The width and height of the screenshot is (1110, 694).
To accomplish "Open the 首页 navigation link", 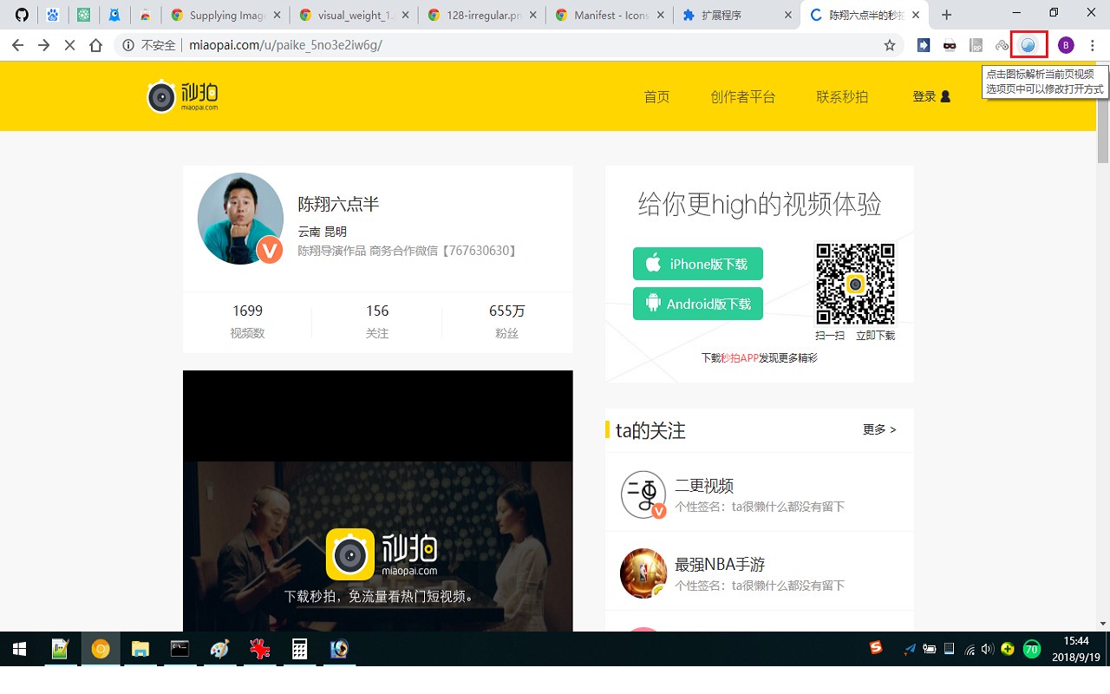I will (x=656, y=96).
